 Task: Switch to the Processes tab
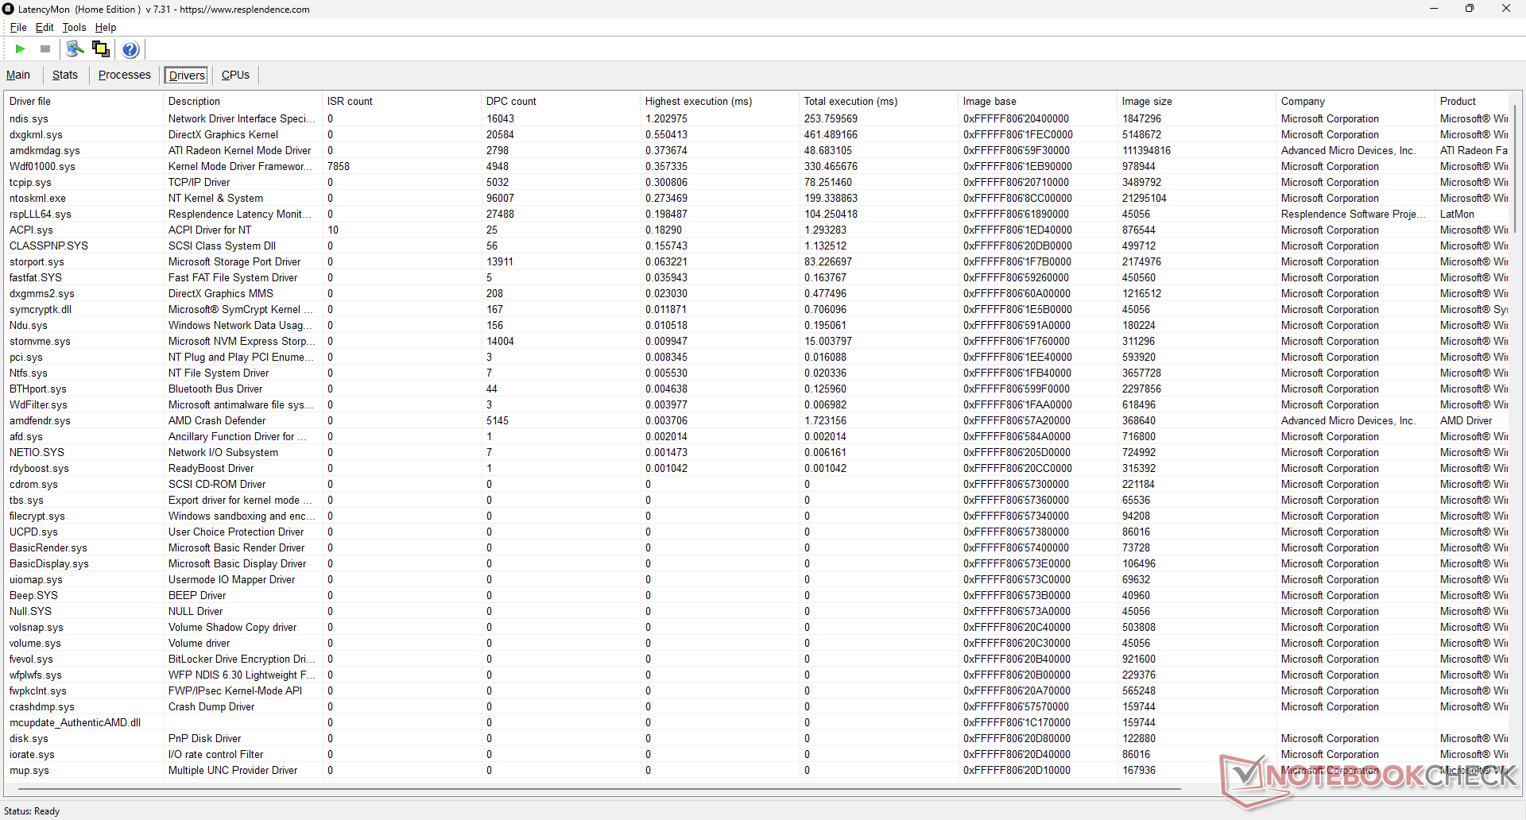click(x=125, y=75)
